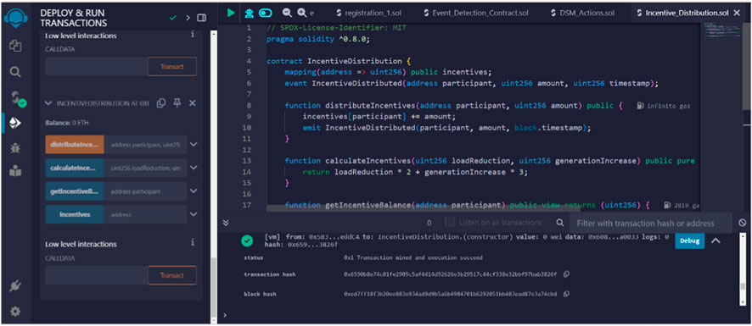This screenshot has height=326, width=752.
Task: Zoom out the editor font
Action: click(287, 14)
